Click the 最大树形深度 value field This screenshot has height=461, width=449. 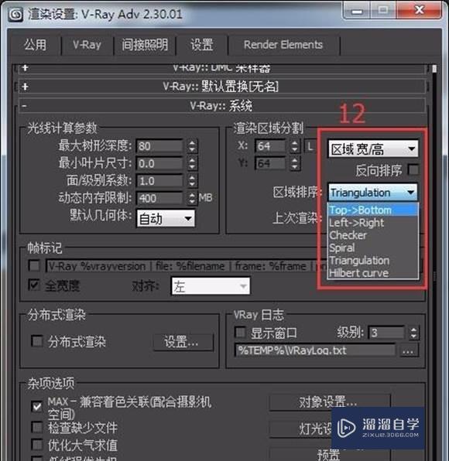tap(159, 146)
